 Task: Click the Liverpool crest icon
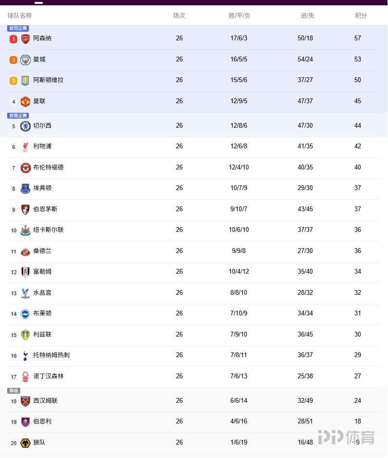(25, 147)
